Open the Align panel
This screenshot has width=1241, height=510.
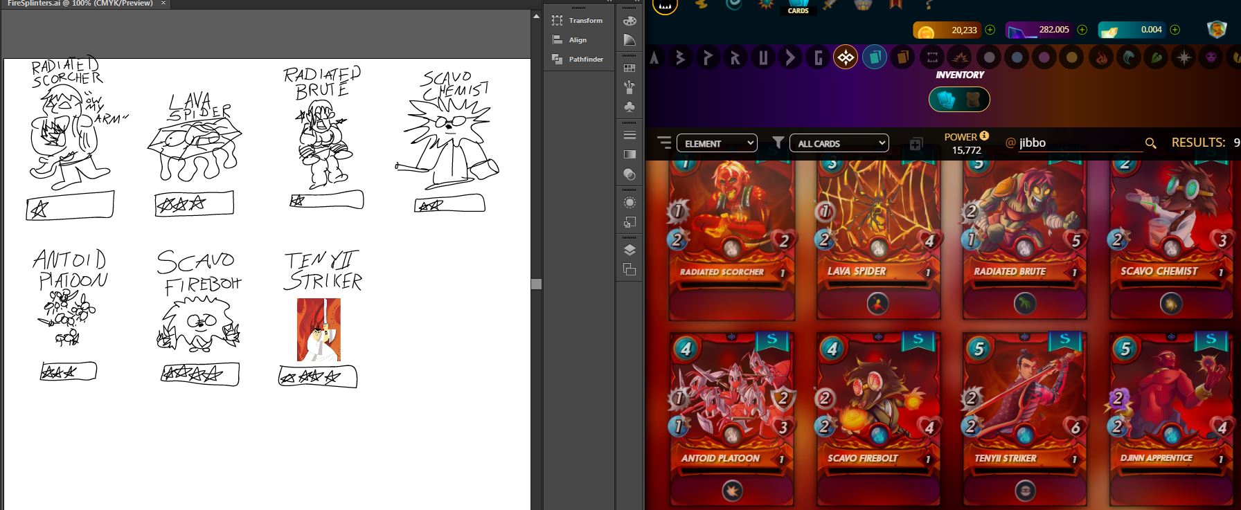570,40
